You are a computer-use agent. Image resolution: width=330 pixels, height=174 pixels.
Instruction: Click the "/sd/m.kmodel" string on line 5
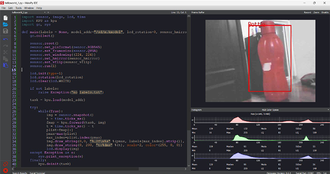pyautogui.click(x=108, y=32)
